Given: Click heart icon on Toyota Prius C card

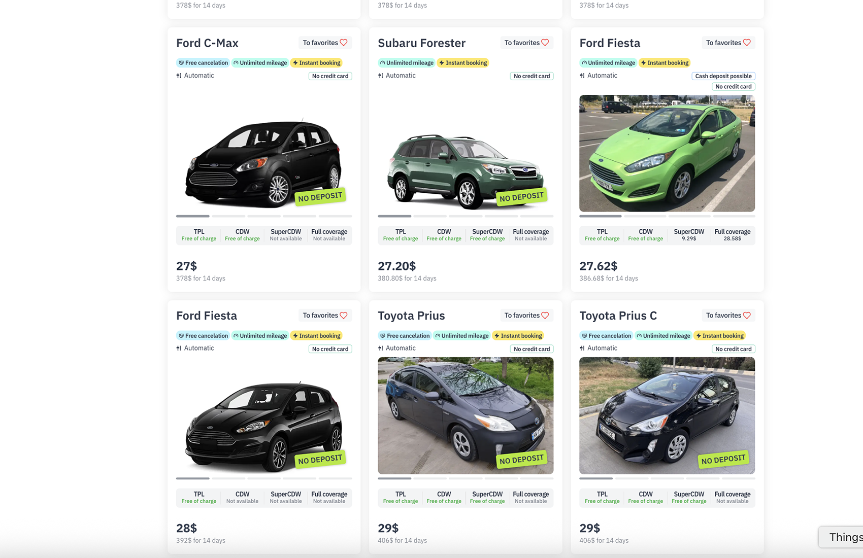Looking at the screenshot, I should [747, 316].
